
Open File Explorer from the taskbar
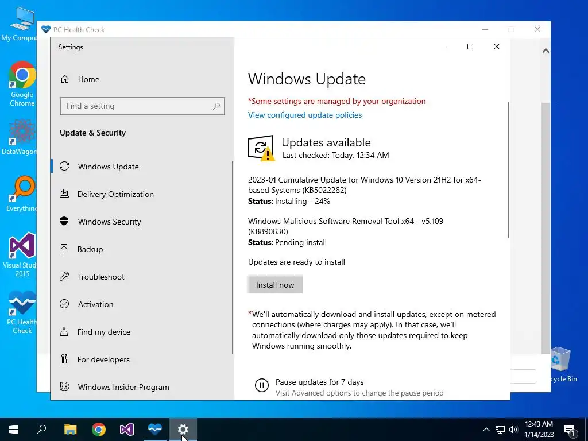70,430
